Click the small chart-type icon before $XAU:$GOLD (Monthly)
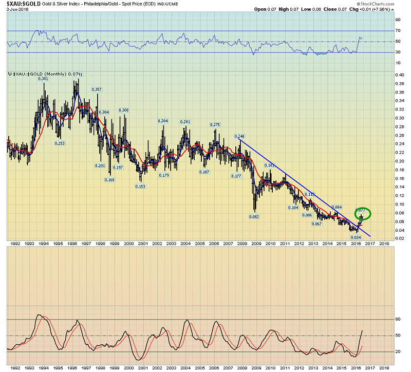The width and height of the screenshot is (411, 372). click(x=9, y=74)
